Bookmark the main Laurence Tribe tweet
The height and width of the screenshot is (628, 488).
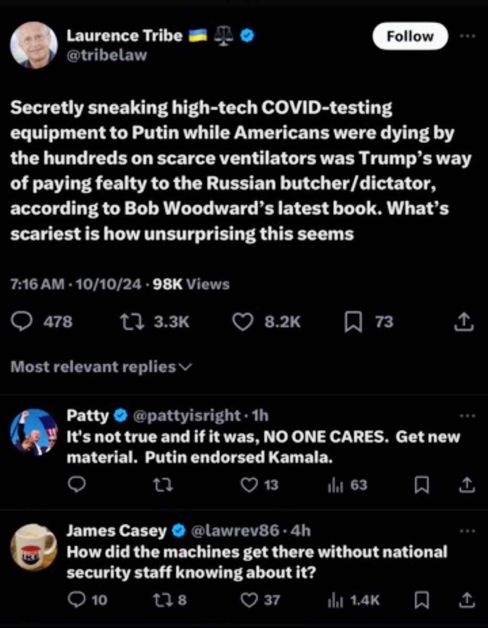coord(353,322)
